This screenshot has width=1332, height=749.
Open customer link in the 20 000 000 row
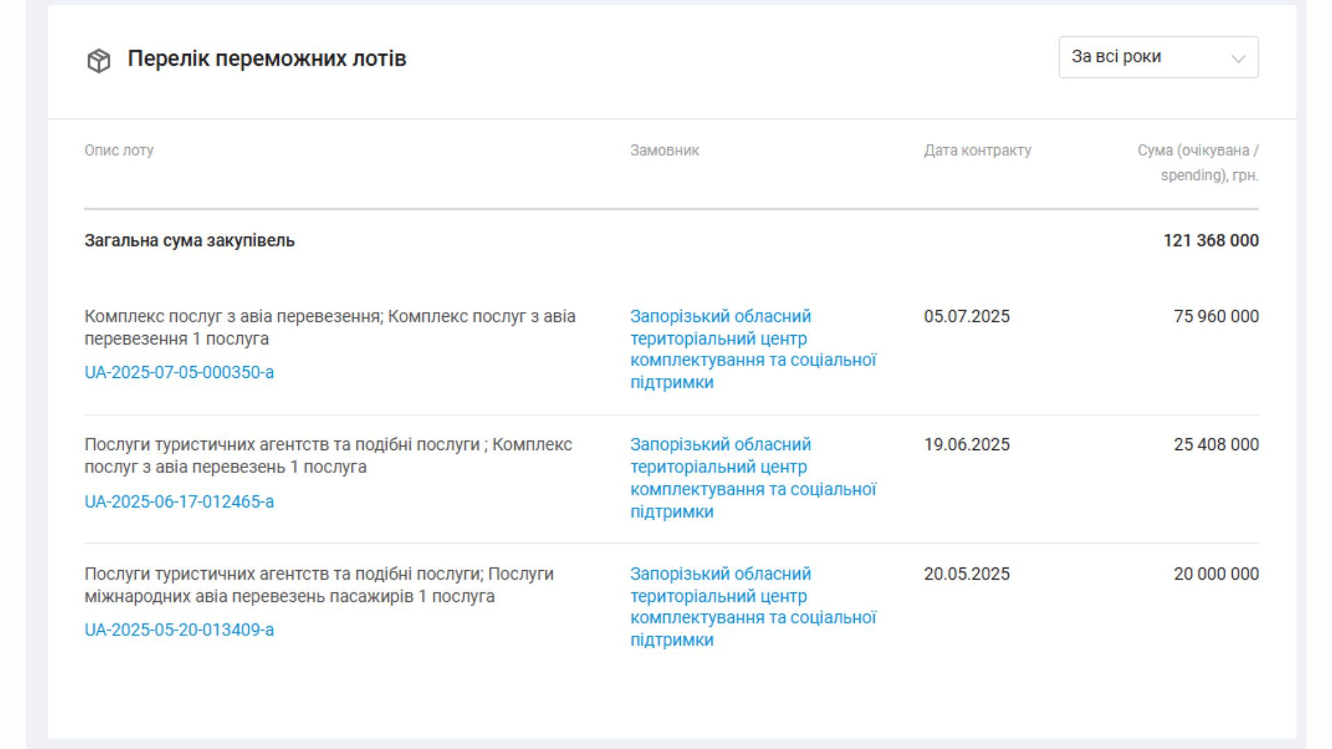coord(753,607)
